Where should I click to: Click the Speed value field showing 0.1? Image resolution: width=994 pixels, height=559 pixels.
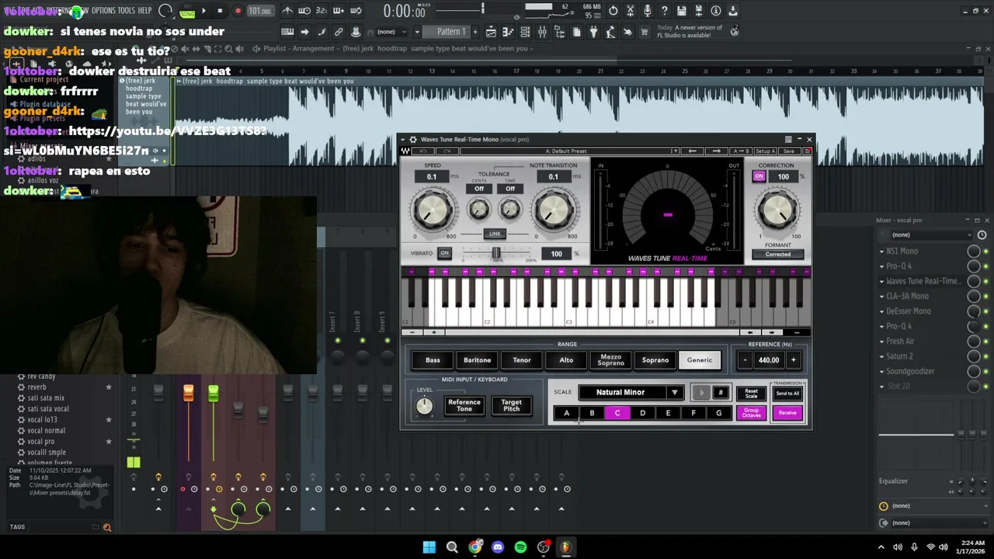pyautogui.click(x=432, y=176)
